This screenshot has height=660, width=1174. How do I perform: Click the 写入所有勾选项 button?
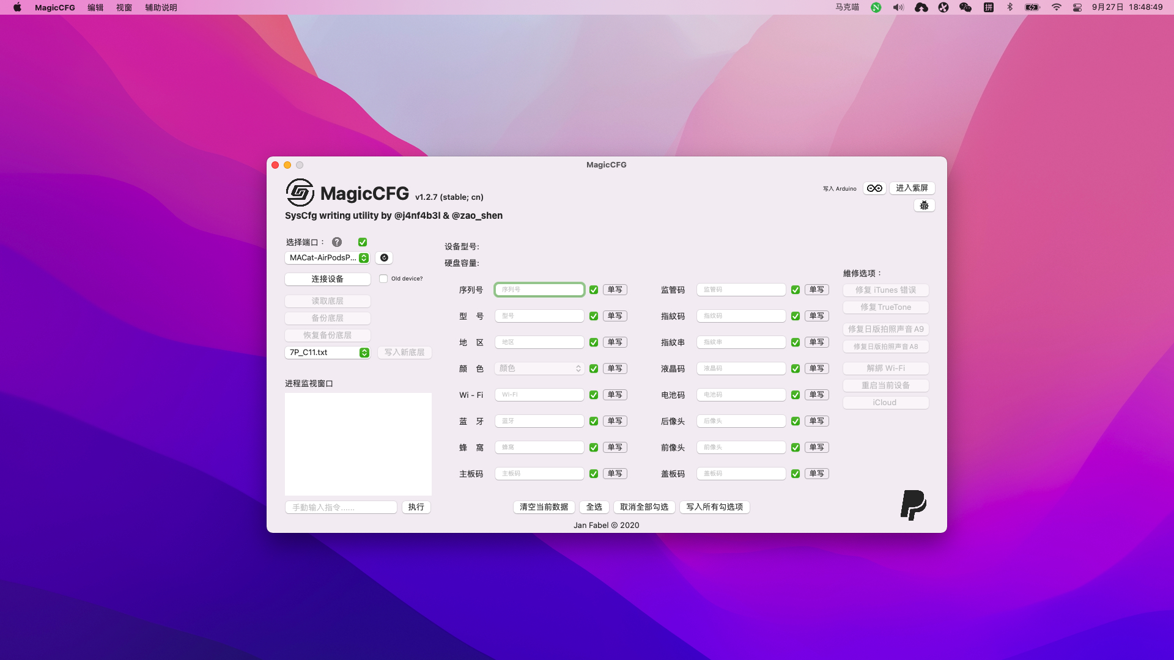point(715,507)
